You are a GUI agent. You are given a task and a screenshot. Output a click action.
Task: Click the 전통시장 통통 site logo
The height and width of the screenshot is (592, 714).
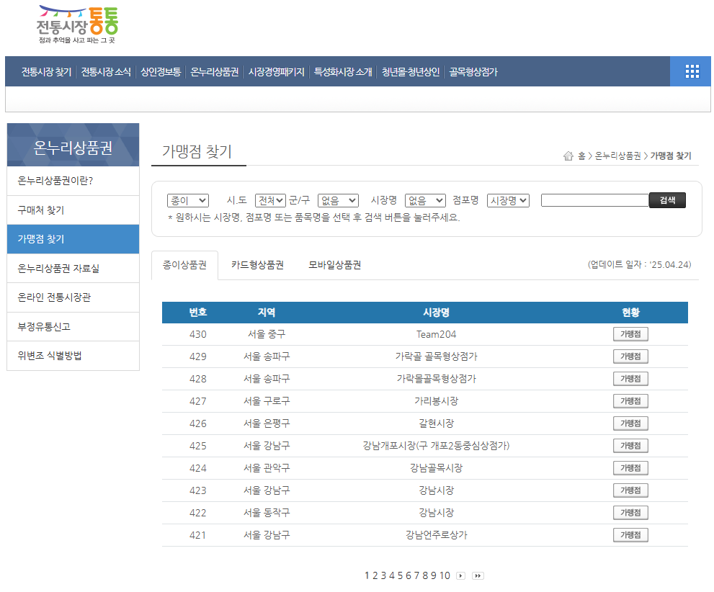pos(77,25)
